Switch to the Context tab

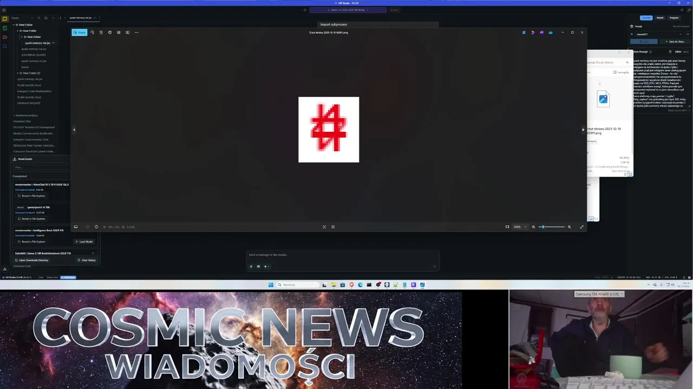click(646, 18)
